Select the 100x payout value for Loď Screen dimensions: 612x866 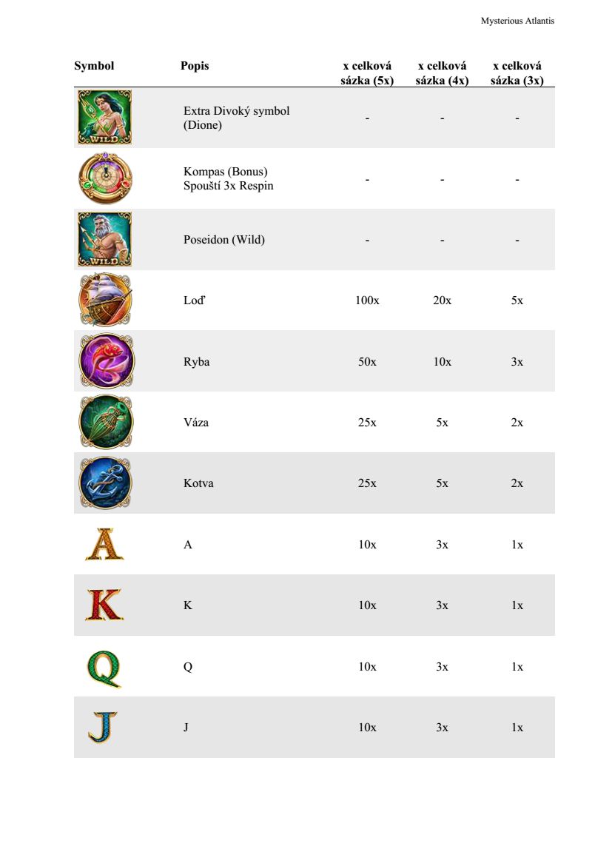(367, 301)
